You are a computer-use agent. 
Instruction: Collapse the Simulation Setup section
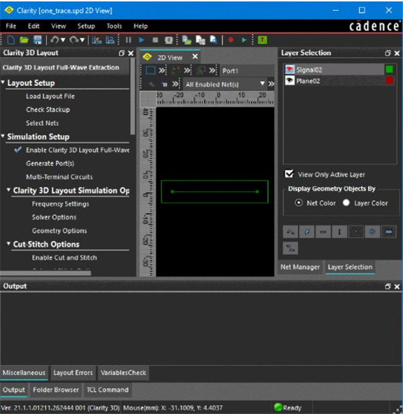3,136
